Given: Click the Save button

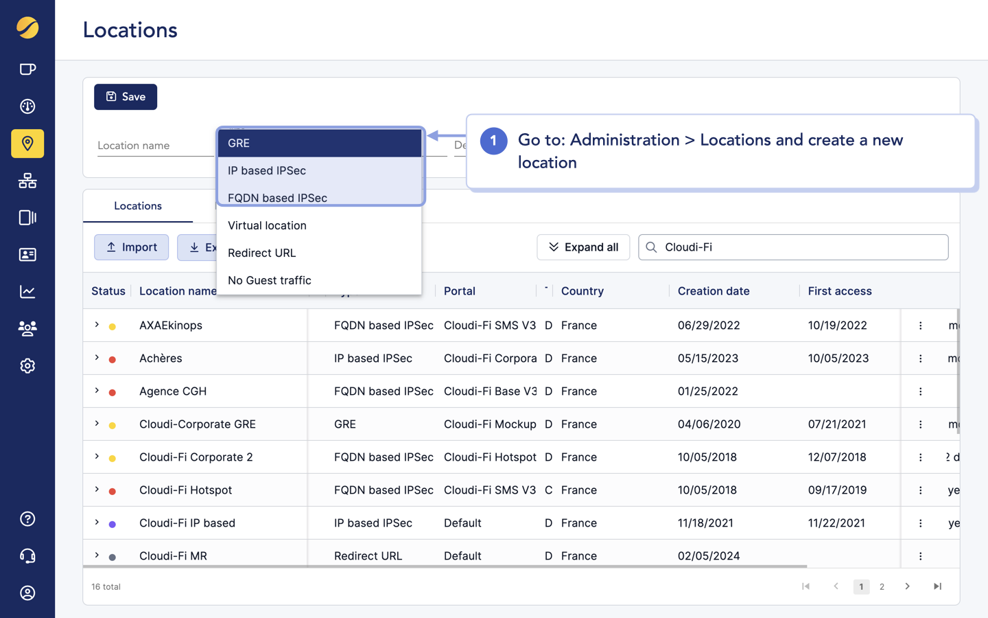Looking at the screenshot, I should (126, 97).
